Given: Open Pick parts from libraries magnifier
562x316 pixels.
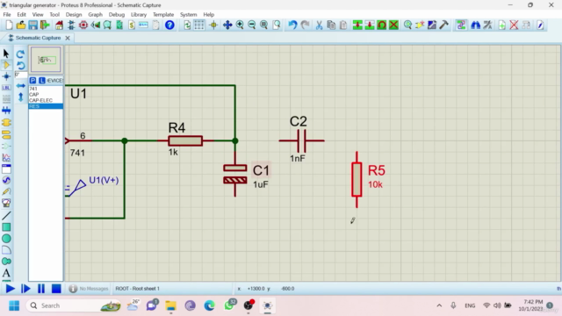Looking at the screenshot, I should [x=407, y=25].
